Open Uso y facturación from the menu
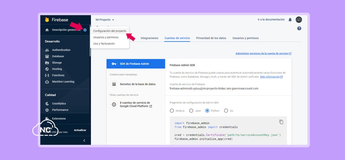This screenshot has height=160, width=345. pos(110,44)
